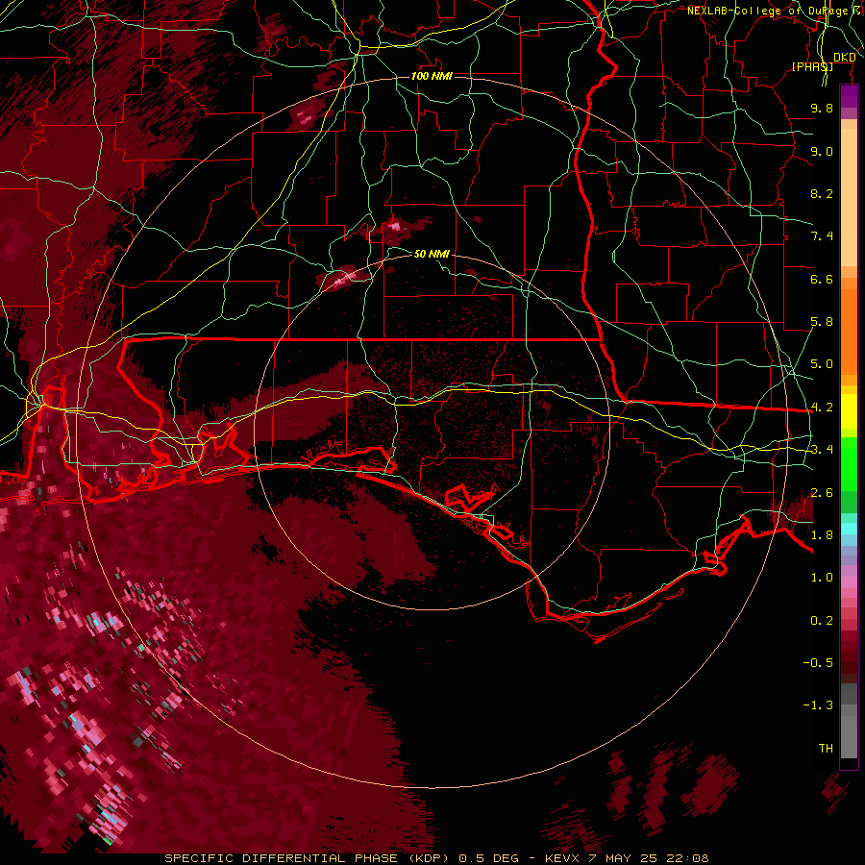Image resolution: width=865 pixels, height=865 pixels.
Task: Click the KEVX 7 MAY 25 22:08 timestamp
Action: pos(627,858)
